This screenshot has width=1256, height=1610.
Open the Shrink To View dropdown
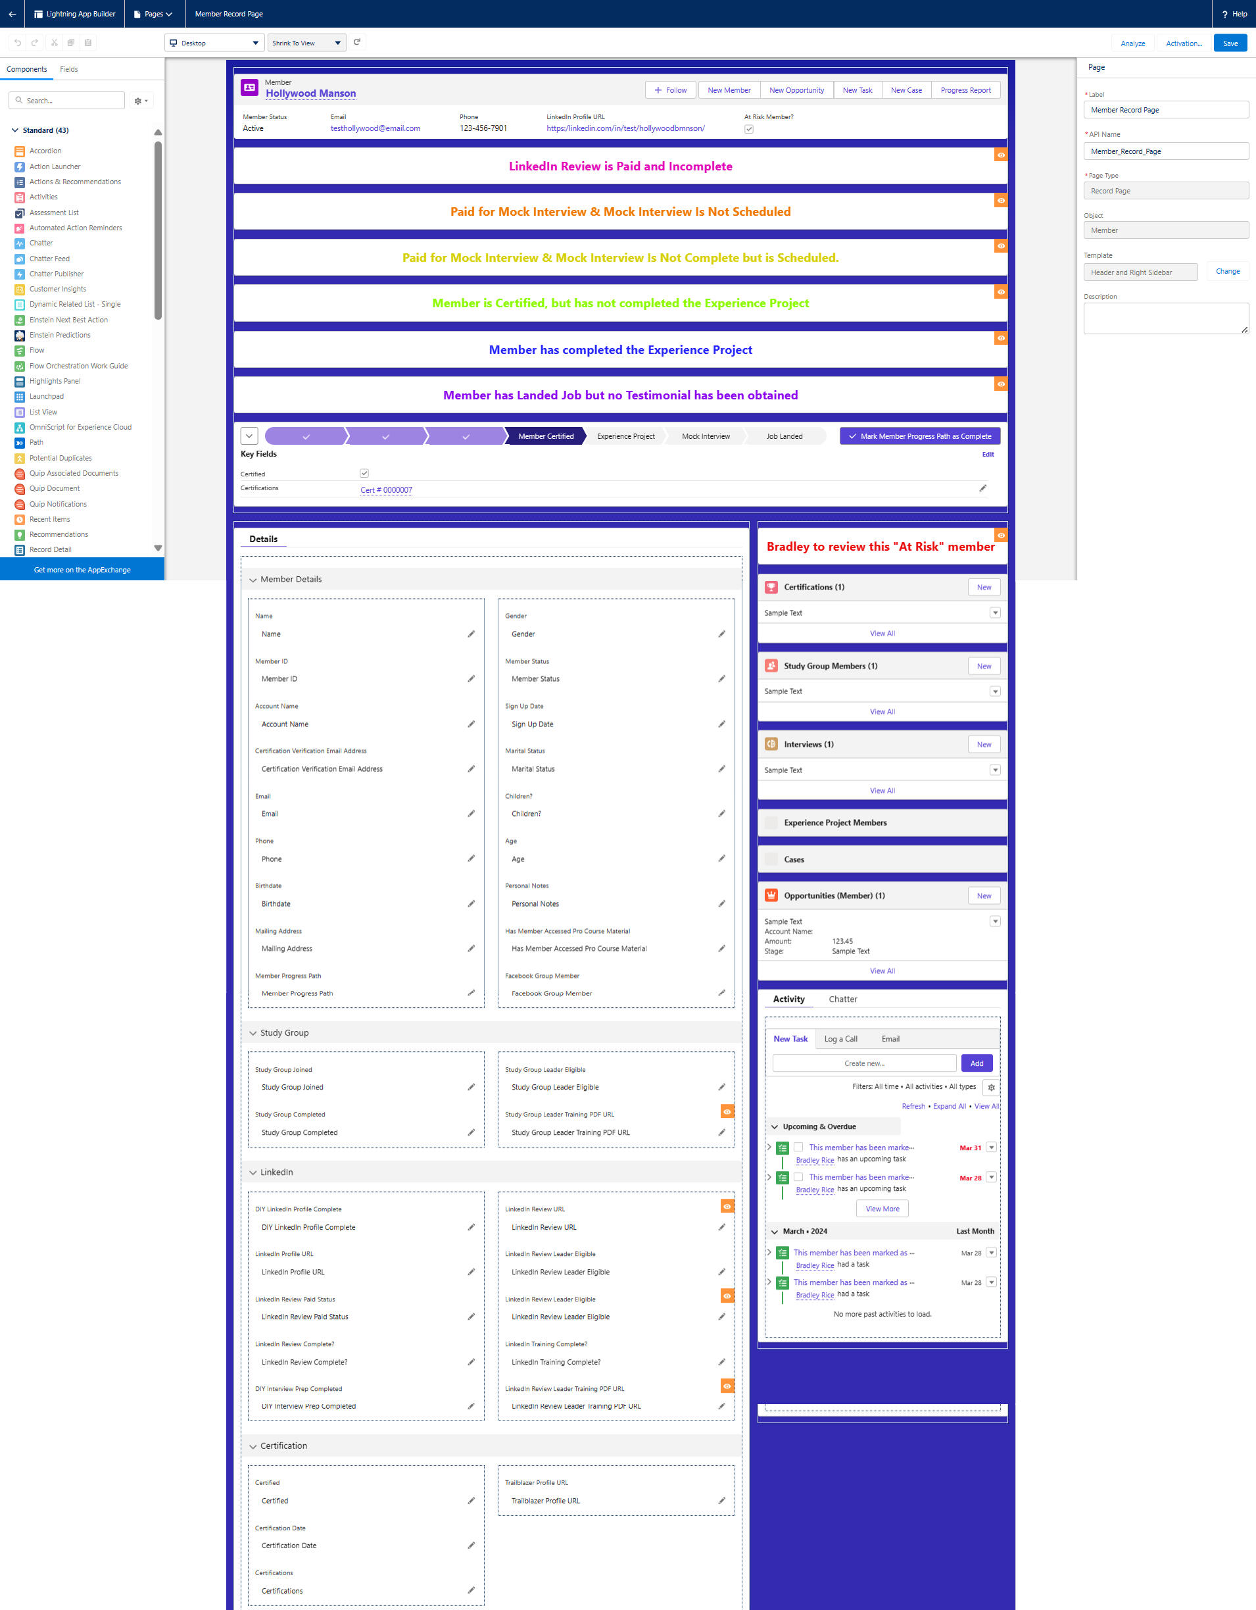(x=306, y=43)
